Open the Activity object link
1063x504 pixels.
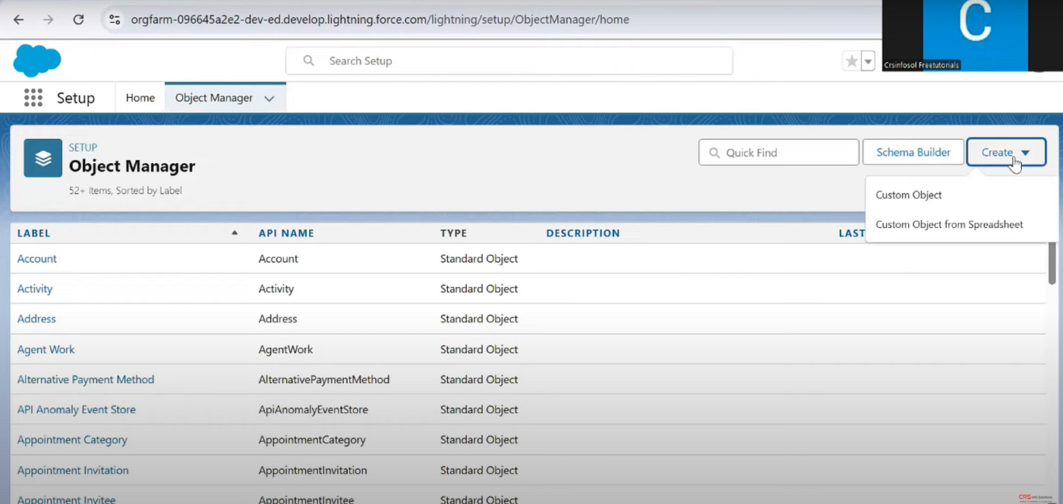(x=35, y=289)
